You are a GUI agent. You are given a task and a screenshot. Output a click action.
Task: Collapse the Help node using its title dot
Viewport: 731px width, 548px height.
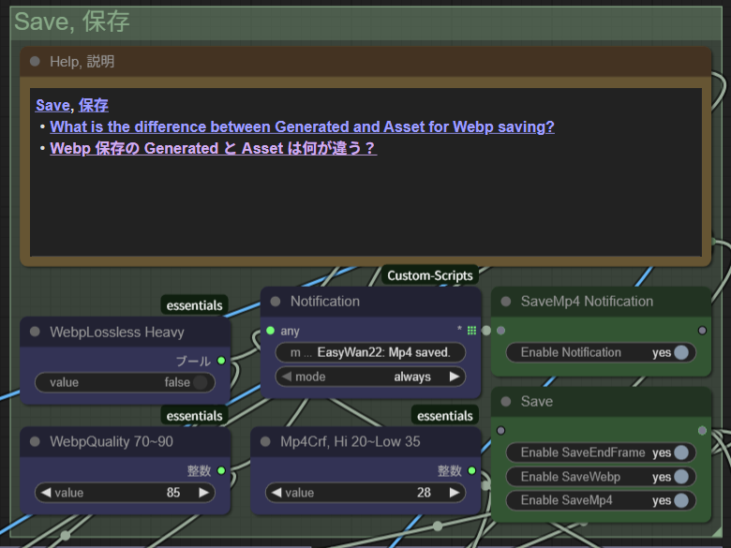tap(35, 62)
